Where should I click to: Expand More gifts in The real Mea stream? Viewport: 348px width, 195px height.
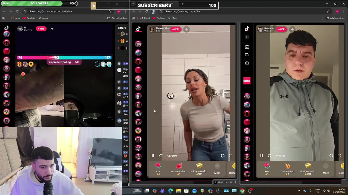(x=217, y=169)
